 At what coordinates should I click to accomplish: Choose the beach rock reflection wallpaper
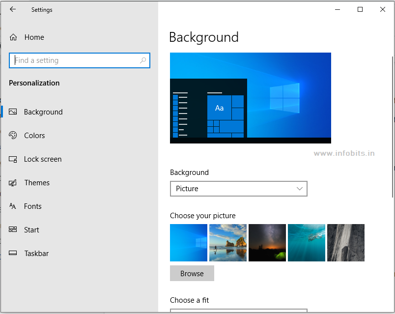point(228,243)
